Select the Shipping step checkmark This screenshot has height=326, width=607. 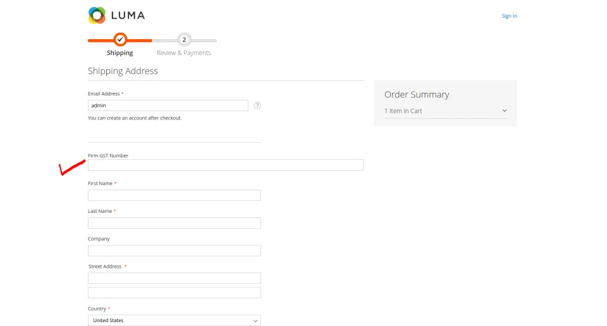(x=120, y=39)
